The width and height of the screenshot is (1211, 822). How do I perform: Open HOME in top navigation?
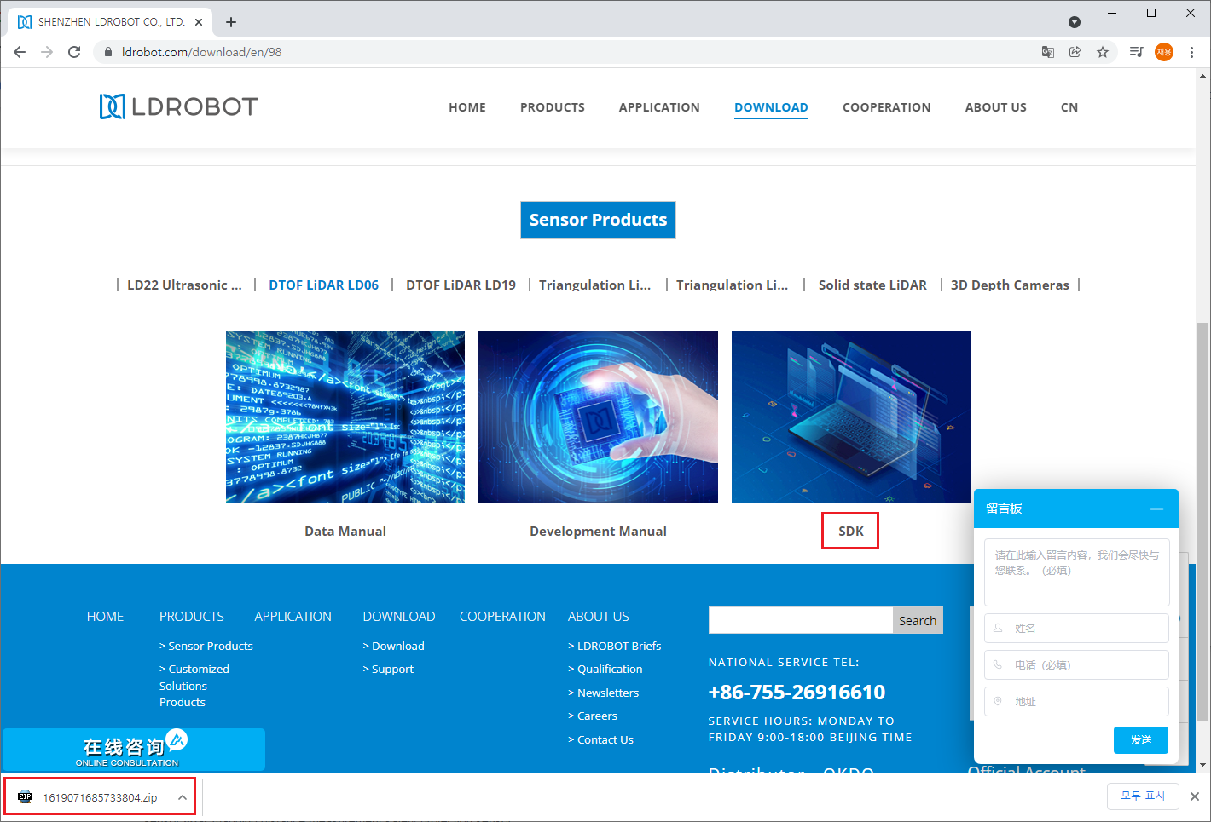pos(467,107)
